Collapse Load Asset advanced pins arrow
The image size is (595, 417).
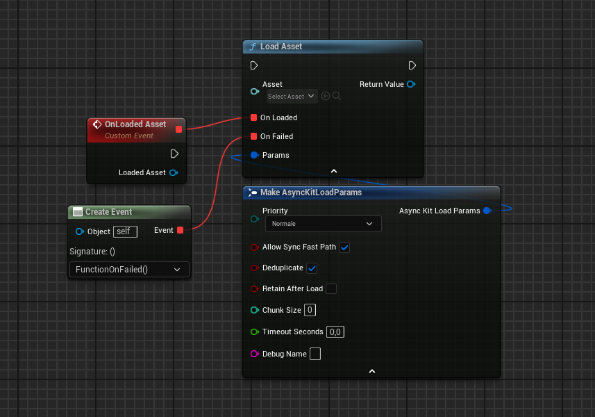coord(333,171)
